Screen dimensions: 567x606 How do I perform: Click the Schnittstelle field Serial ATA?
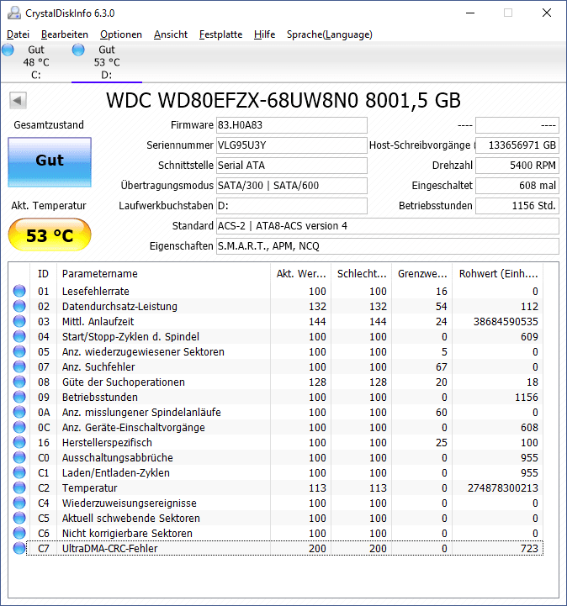(x=292, y=165)
